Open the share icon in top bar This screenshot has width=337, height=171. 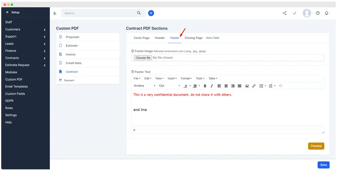point(285,13)
